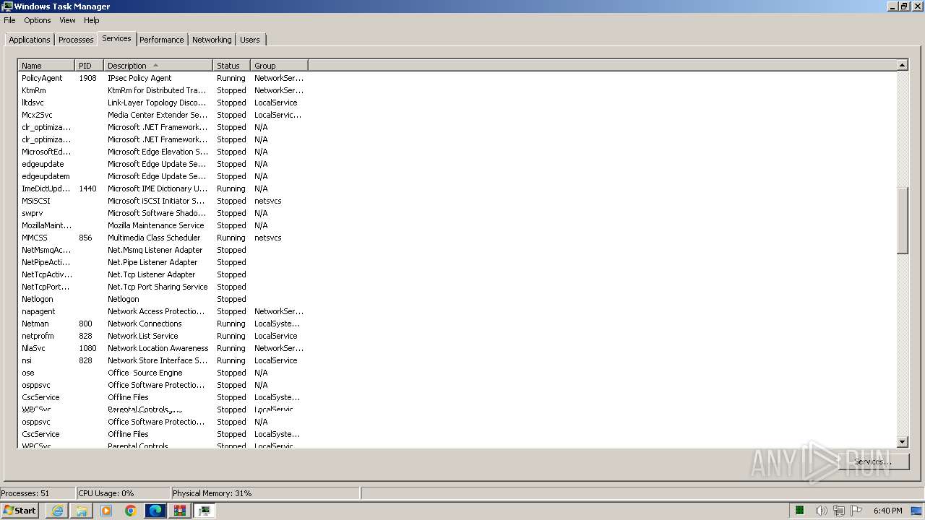Open the volume speaker tray icon
The width and height of the screenshot is (925, 520).
821,511
